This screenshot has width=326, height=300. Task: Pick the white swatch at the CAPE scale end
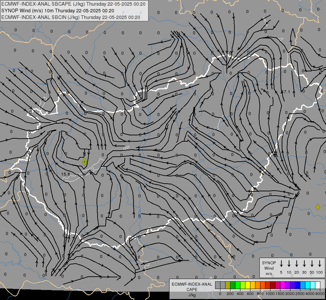(x=318, y=285)
